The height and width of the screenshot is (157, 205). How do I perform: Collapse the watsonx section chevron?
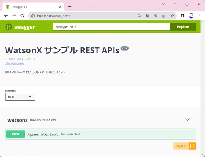pyautogui.click(x=187, y=119)
